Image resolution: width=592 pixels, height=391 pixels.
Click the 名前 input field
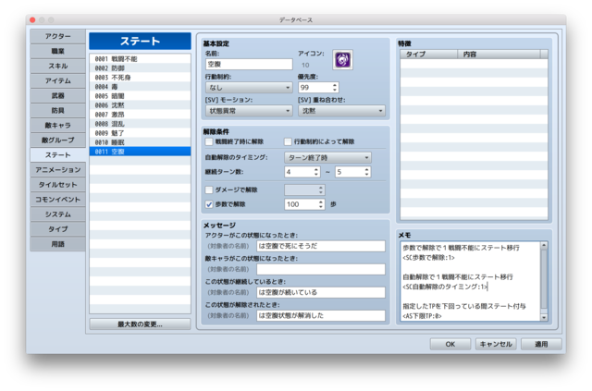click(x=249, y=65)
